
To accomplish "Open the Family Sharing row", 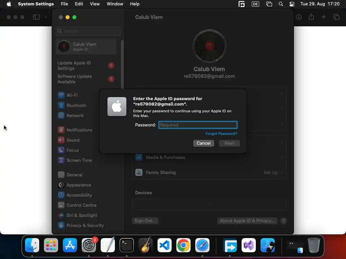I will click(209, 172).
